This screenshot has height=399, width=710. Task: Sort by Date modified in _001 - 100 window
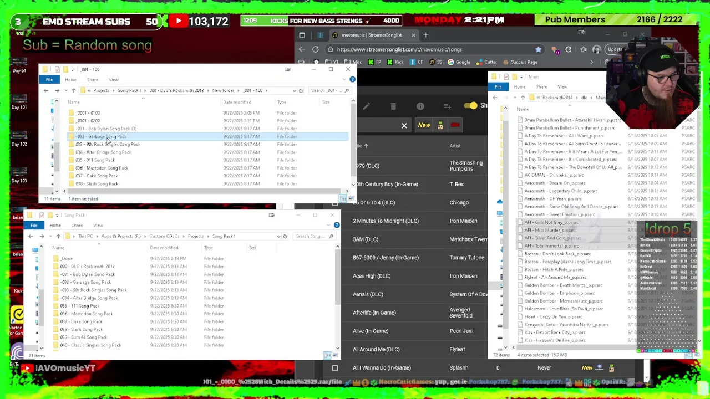(237, 102)
